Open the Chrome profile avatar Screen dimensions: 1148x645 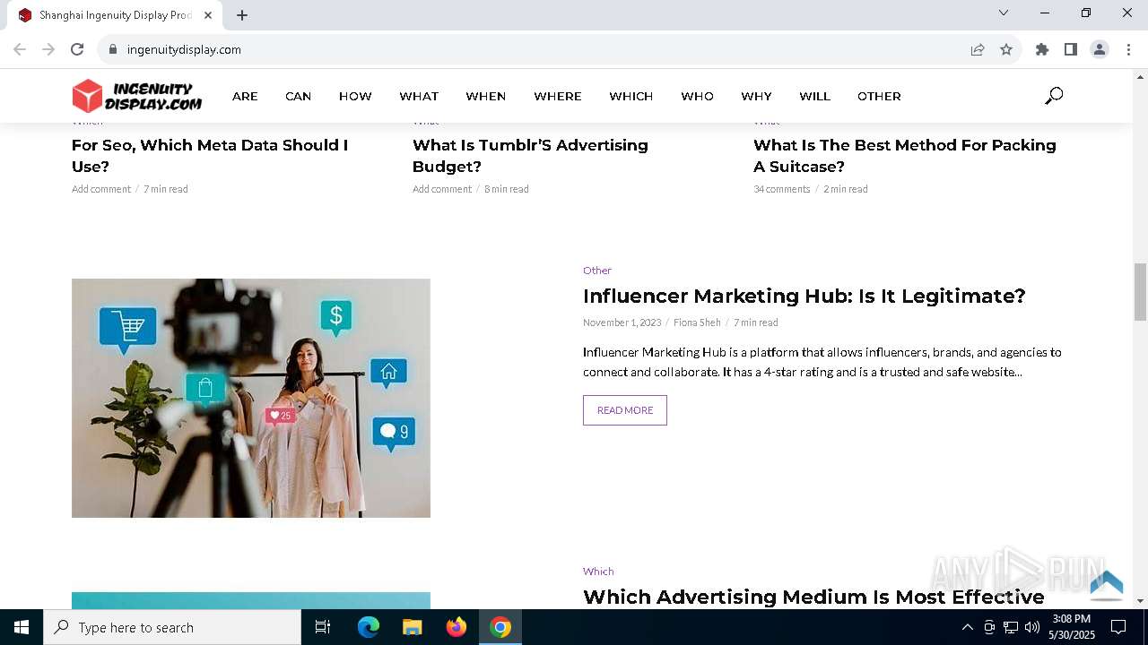pos(1100,49)
